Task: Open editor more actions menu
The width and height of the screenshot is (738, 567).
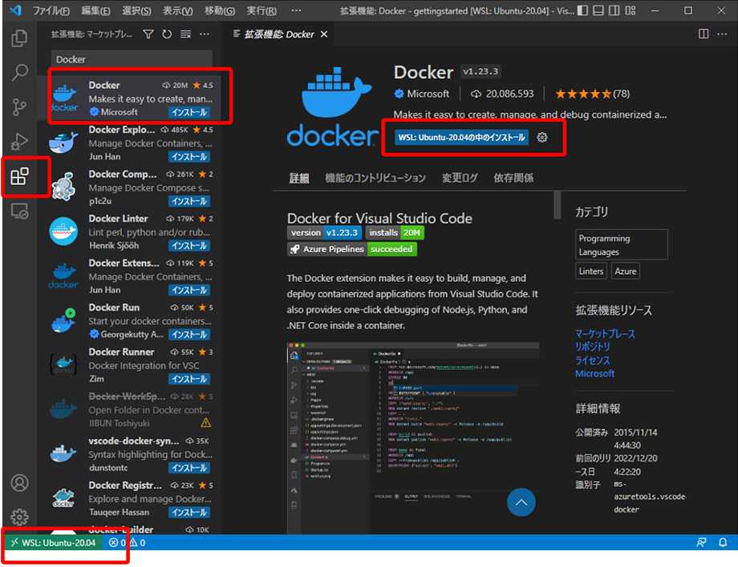Action: click(x=722, y=34)
